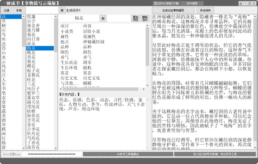Viewport: 258px width, 164px height.
Task: Switch to the 云端 tab
Action: coord(6,10)
